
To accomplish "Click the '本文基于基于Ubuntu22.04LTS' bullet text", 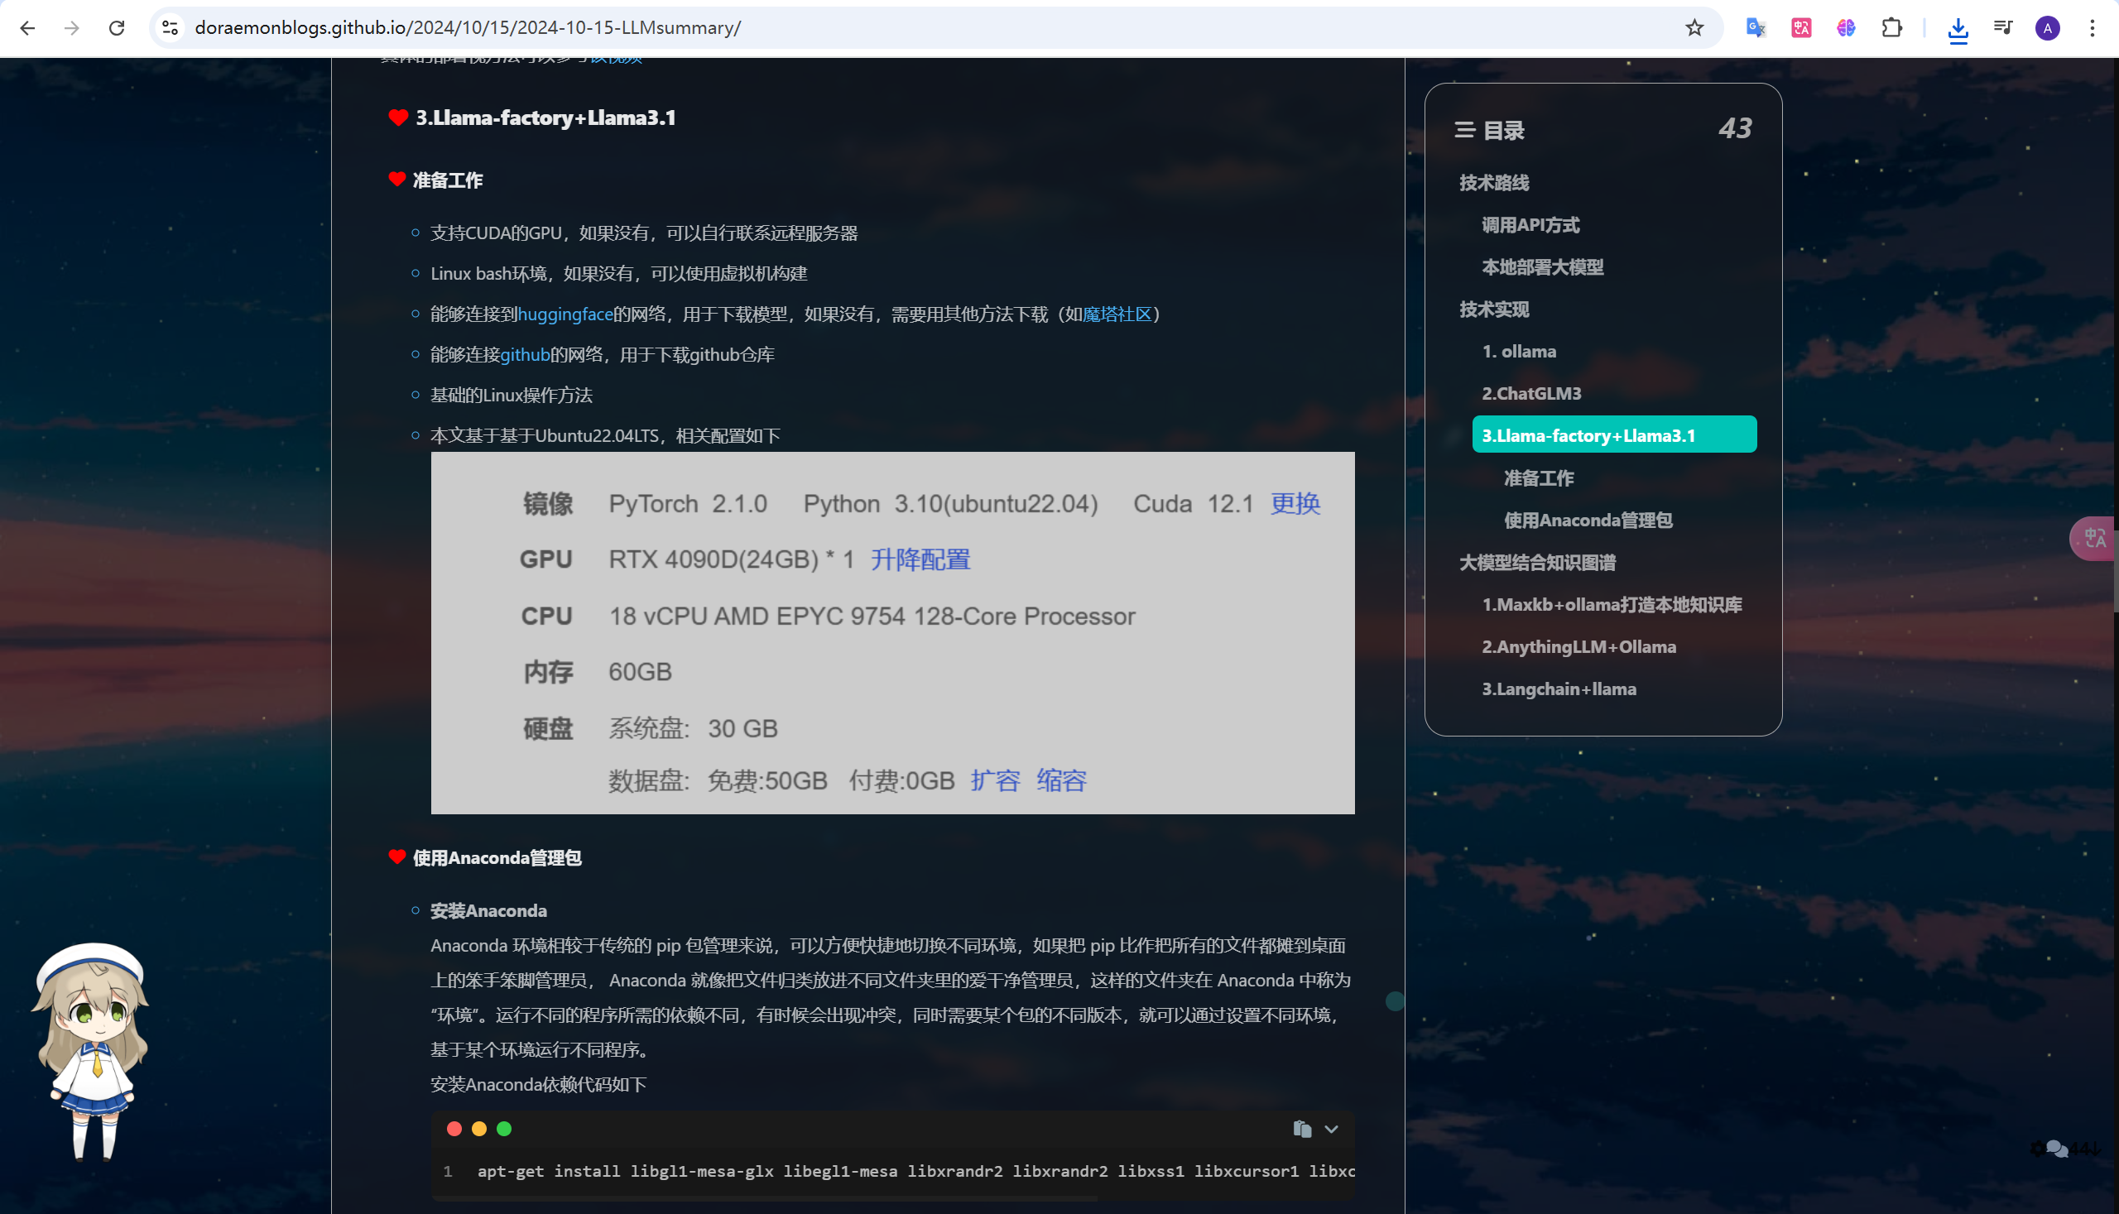I will [x=605, y=435].
